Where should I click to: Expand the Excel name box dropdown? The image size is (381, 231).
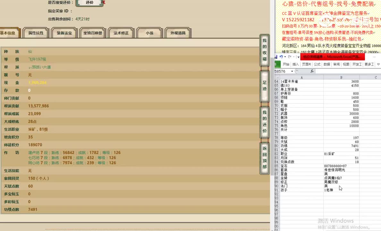pyautogui.click(x=292, y=71)
